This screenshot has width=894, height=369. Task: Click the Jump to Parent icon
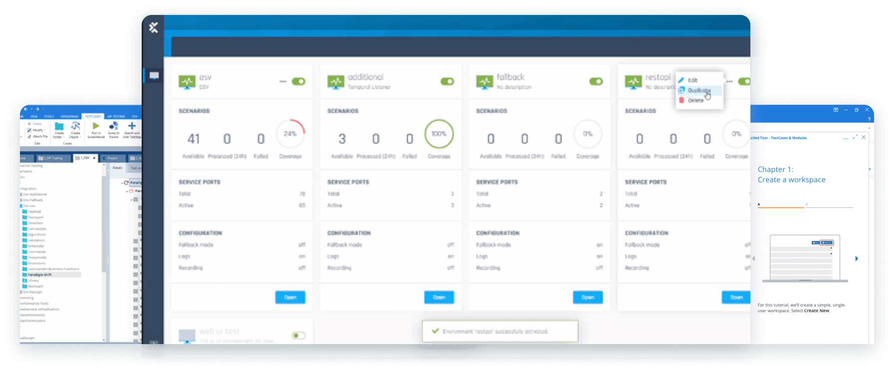click(x=114, y=126)
